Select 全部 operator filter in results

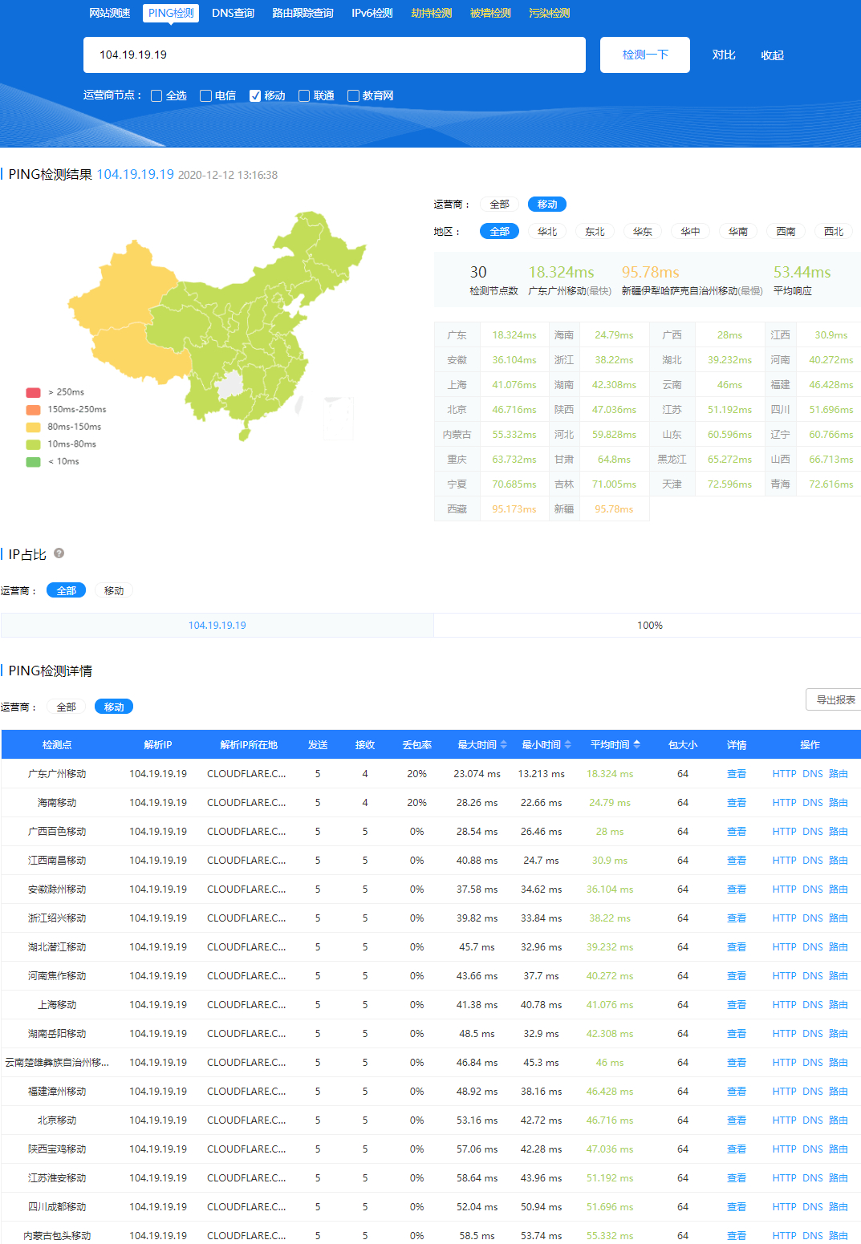coord(500,205)
